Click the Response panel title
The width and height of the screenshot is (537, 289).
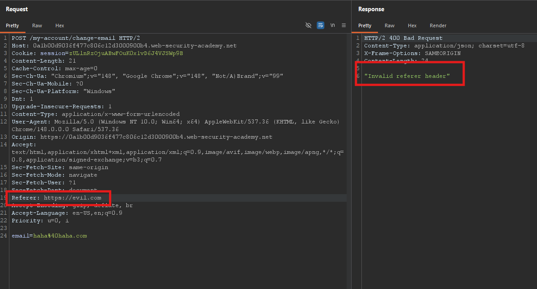(371, 9)
